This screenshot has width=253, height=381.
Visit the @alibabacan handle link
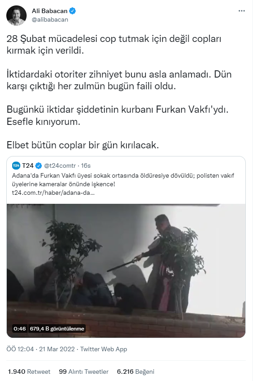[x=50, y=20]
